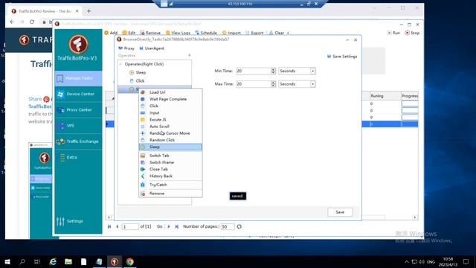This screenshot has width=476, height=268.
Task: Open UserAgent settings in dialog
Action: coord(152,48)
